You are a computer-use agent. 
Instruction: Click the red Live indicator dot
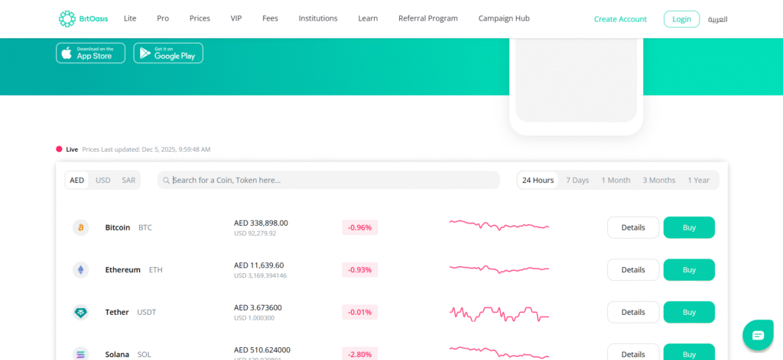[59, 149]
